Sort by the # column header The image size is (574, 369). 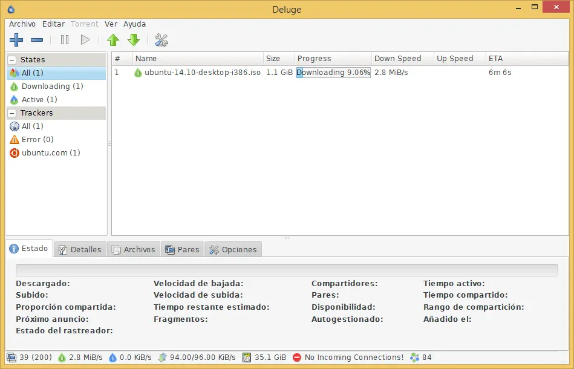coord(122,59)
